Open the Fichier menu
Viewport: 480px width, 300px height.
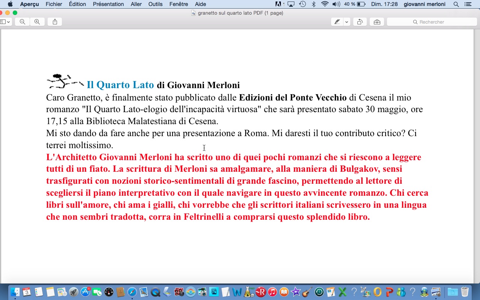tap(54, 4)
